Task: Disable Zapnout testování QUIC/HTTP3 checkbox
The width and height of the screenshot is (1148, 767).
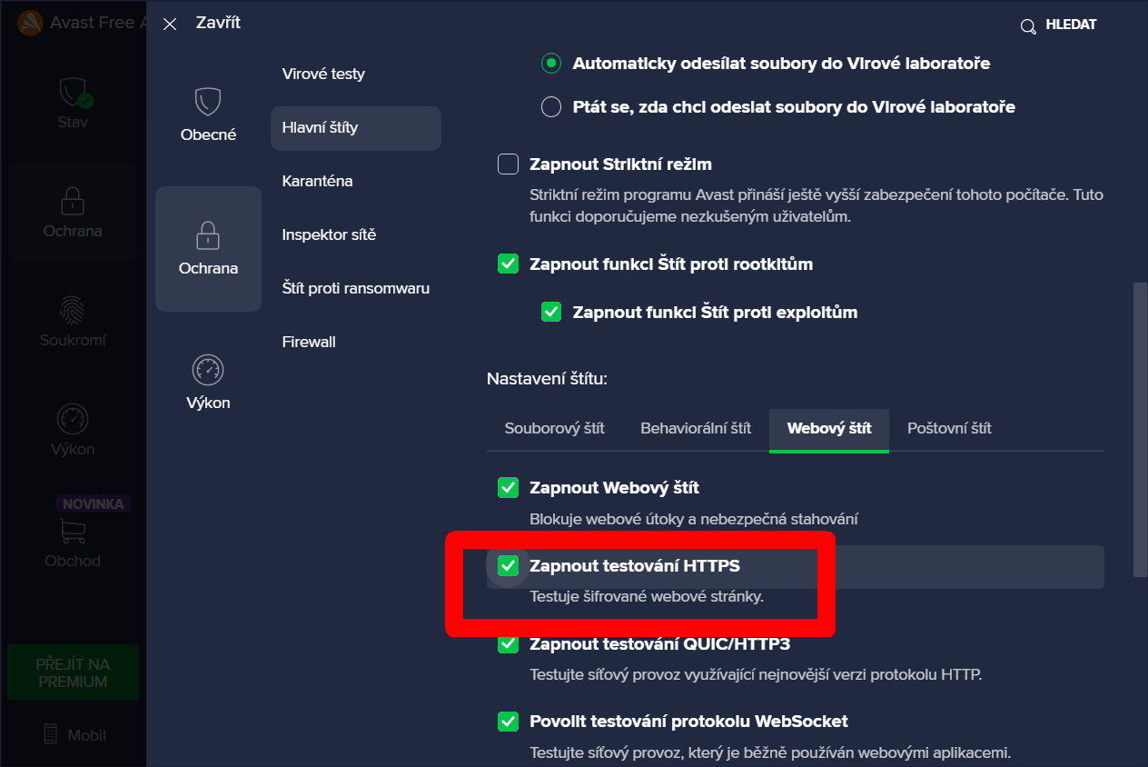Action: pos(508,644)
